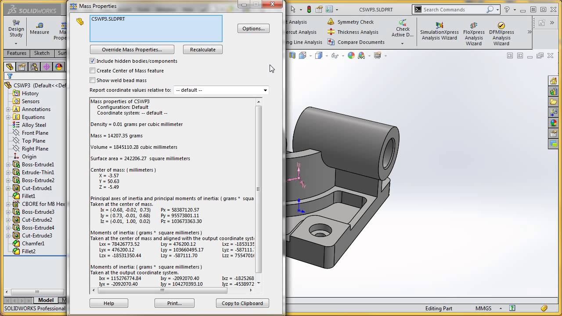Expand the Equations folder
Screen dimensions: 562x316
8,117
